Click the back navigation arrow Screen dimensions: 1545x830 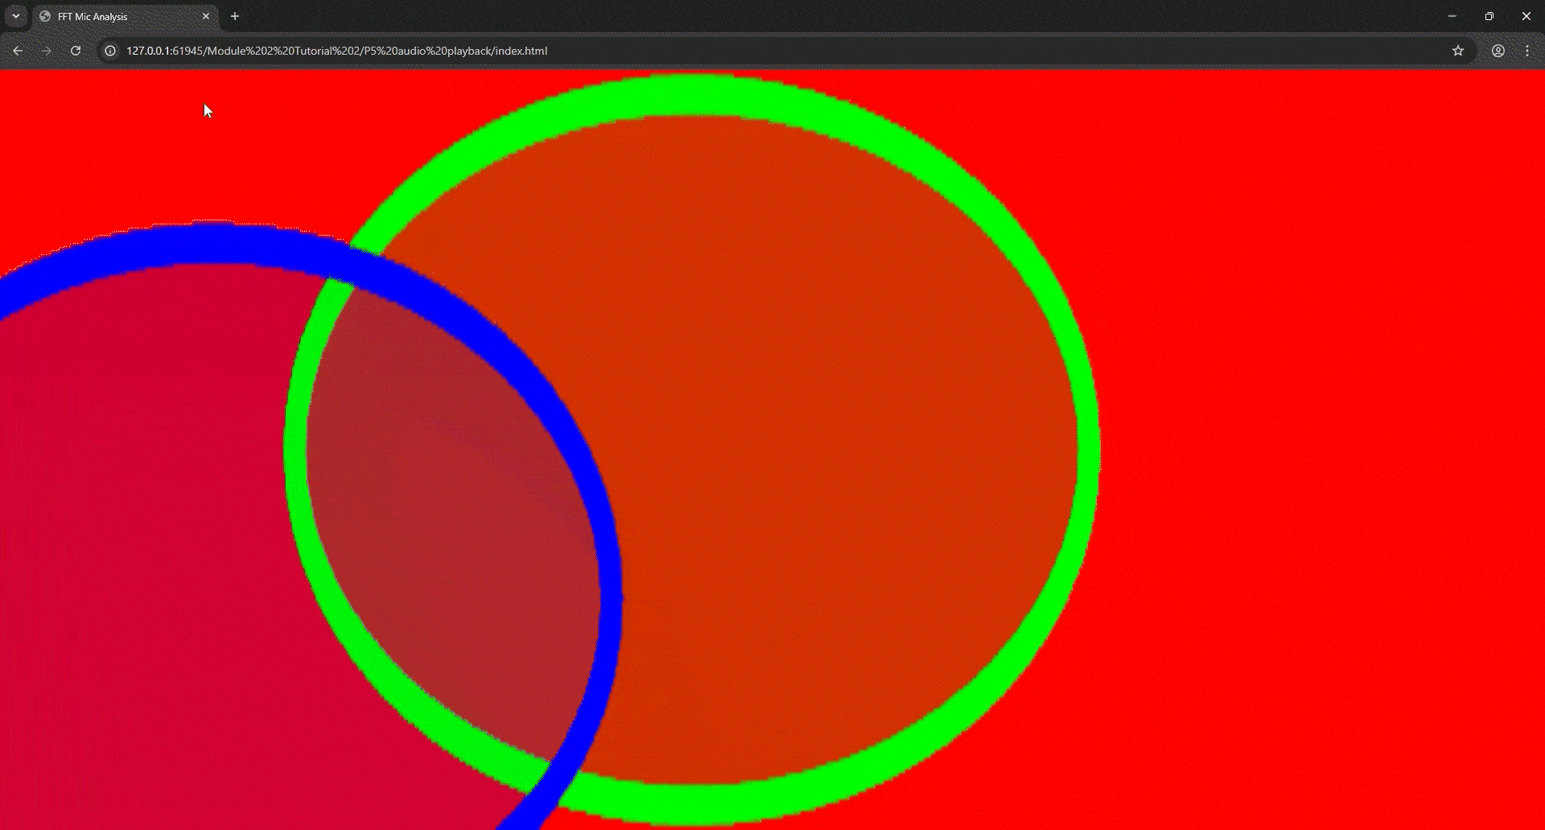[17, 50]
